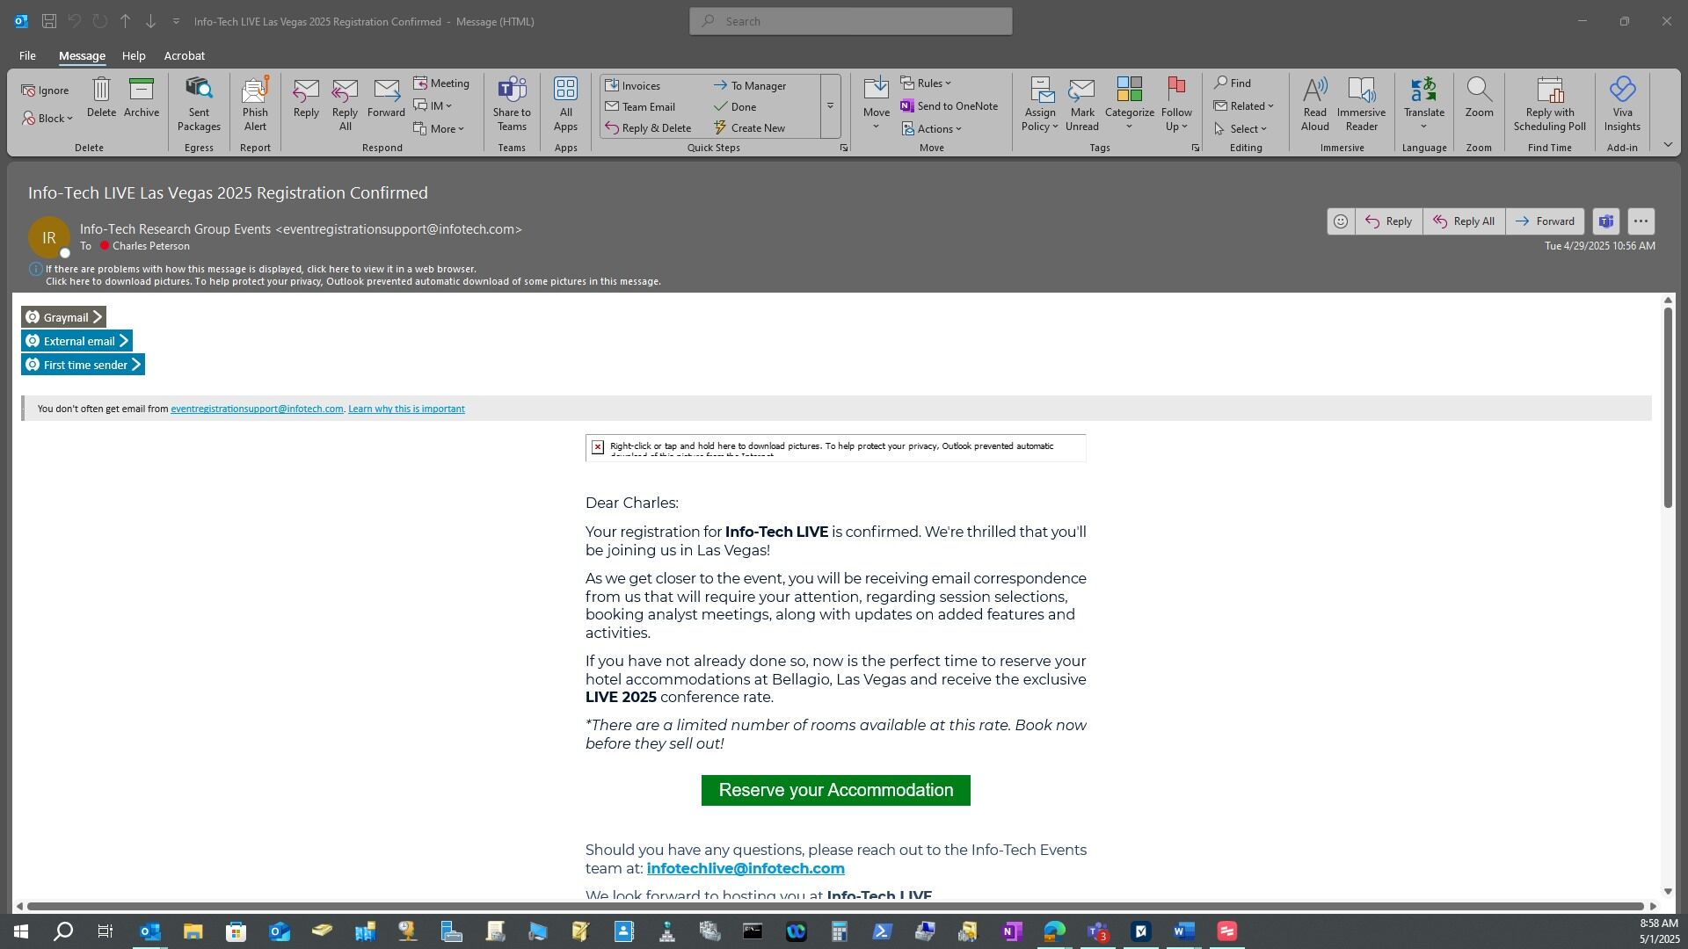Open Viva Insights add-in
The height and width of the screenshot is (949, 1688).
coord(1622,105)
